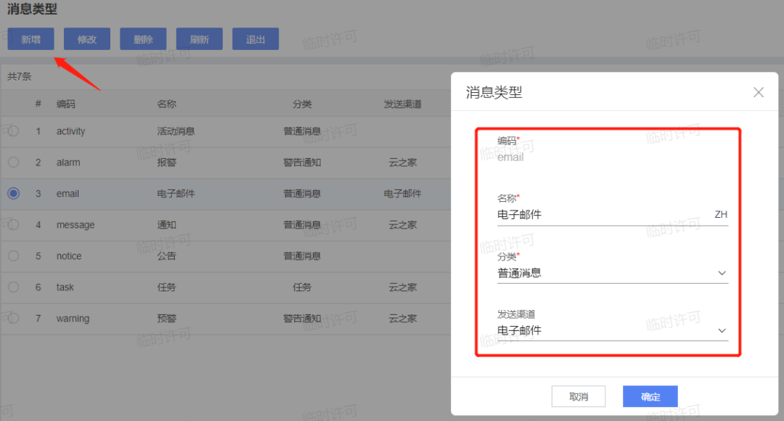Click 警告通知 in the alarm row
The image size is (784, 421).
(x=302, y=163)
